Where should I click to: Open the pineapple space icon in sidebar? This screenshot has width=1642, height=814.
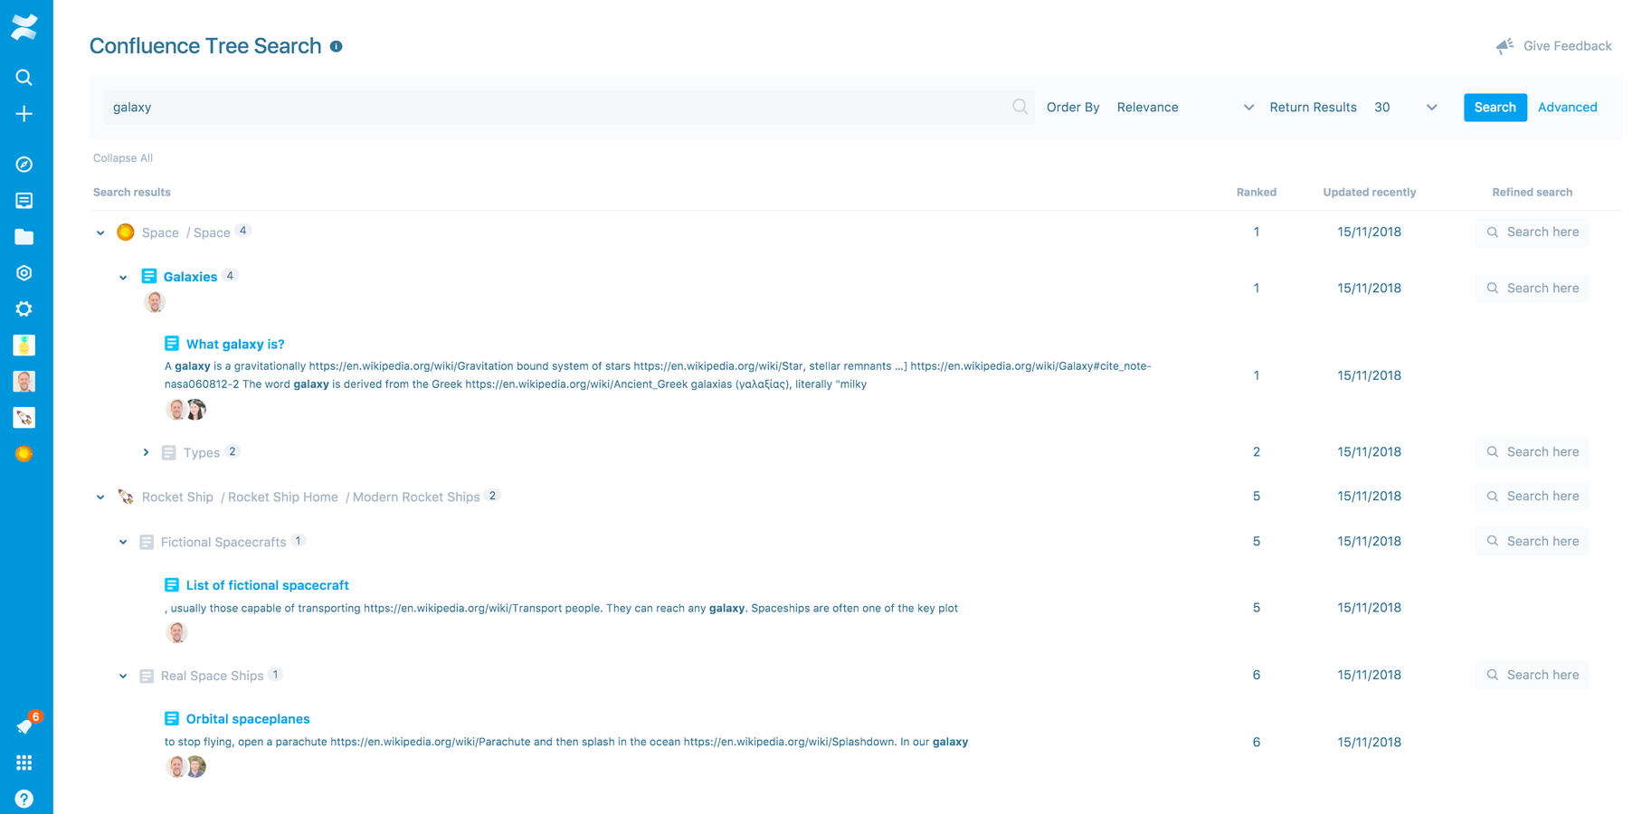pos(24,345)
